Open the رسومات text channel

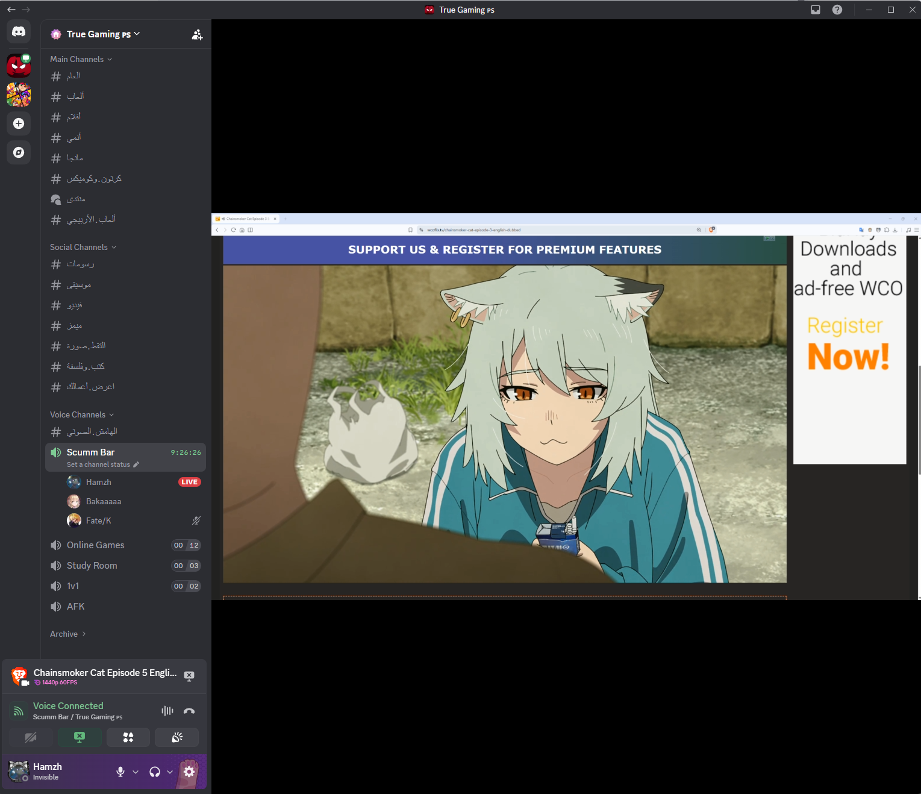[125, 264]
